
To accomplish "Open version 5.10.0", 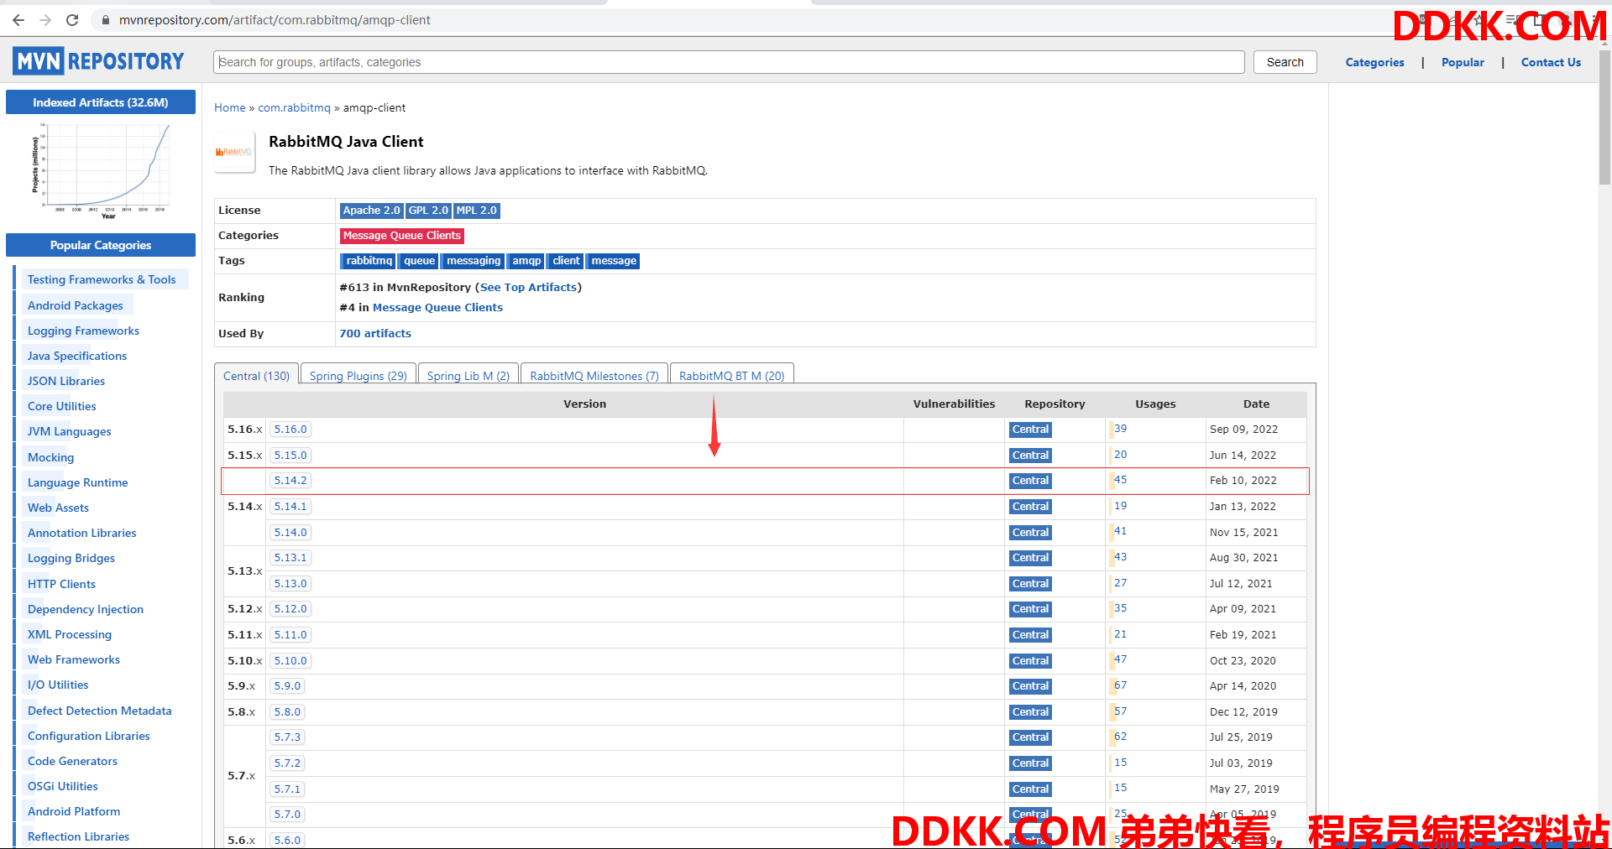I will point(290,661).
